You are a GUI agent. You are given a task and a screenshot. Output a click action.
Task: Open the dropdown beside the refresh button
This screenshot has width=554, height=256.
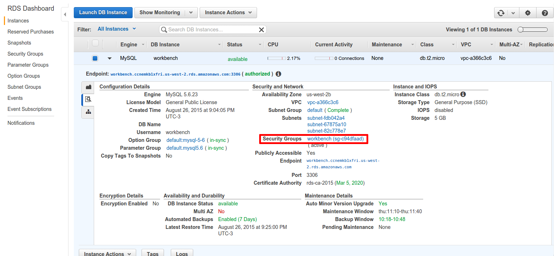tap(513, 13)
